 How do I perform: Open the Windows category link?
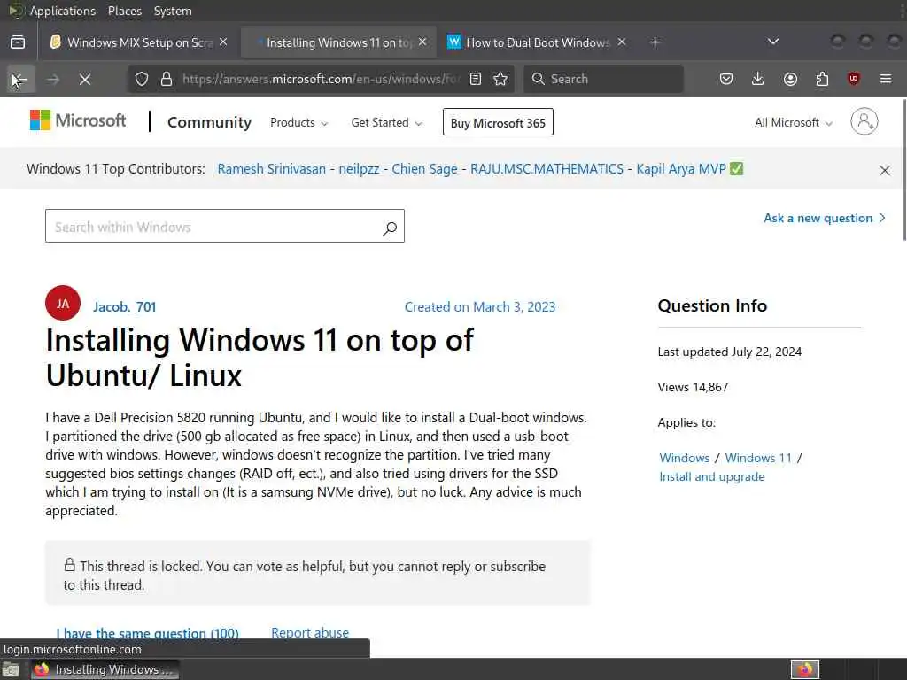tap(685, 458)
